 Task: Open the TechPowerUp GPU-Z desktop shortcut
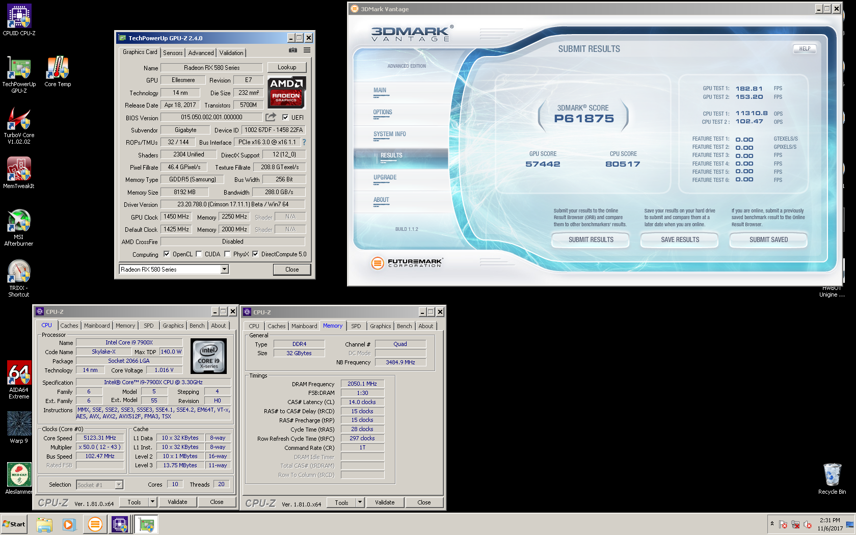[x=19, y=74]
